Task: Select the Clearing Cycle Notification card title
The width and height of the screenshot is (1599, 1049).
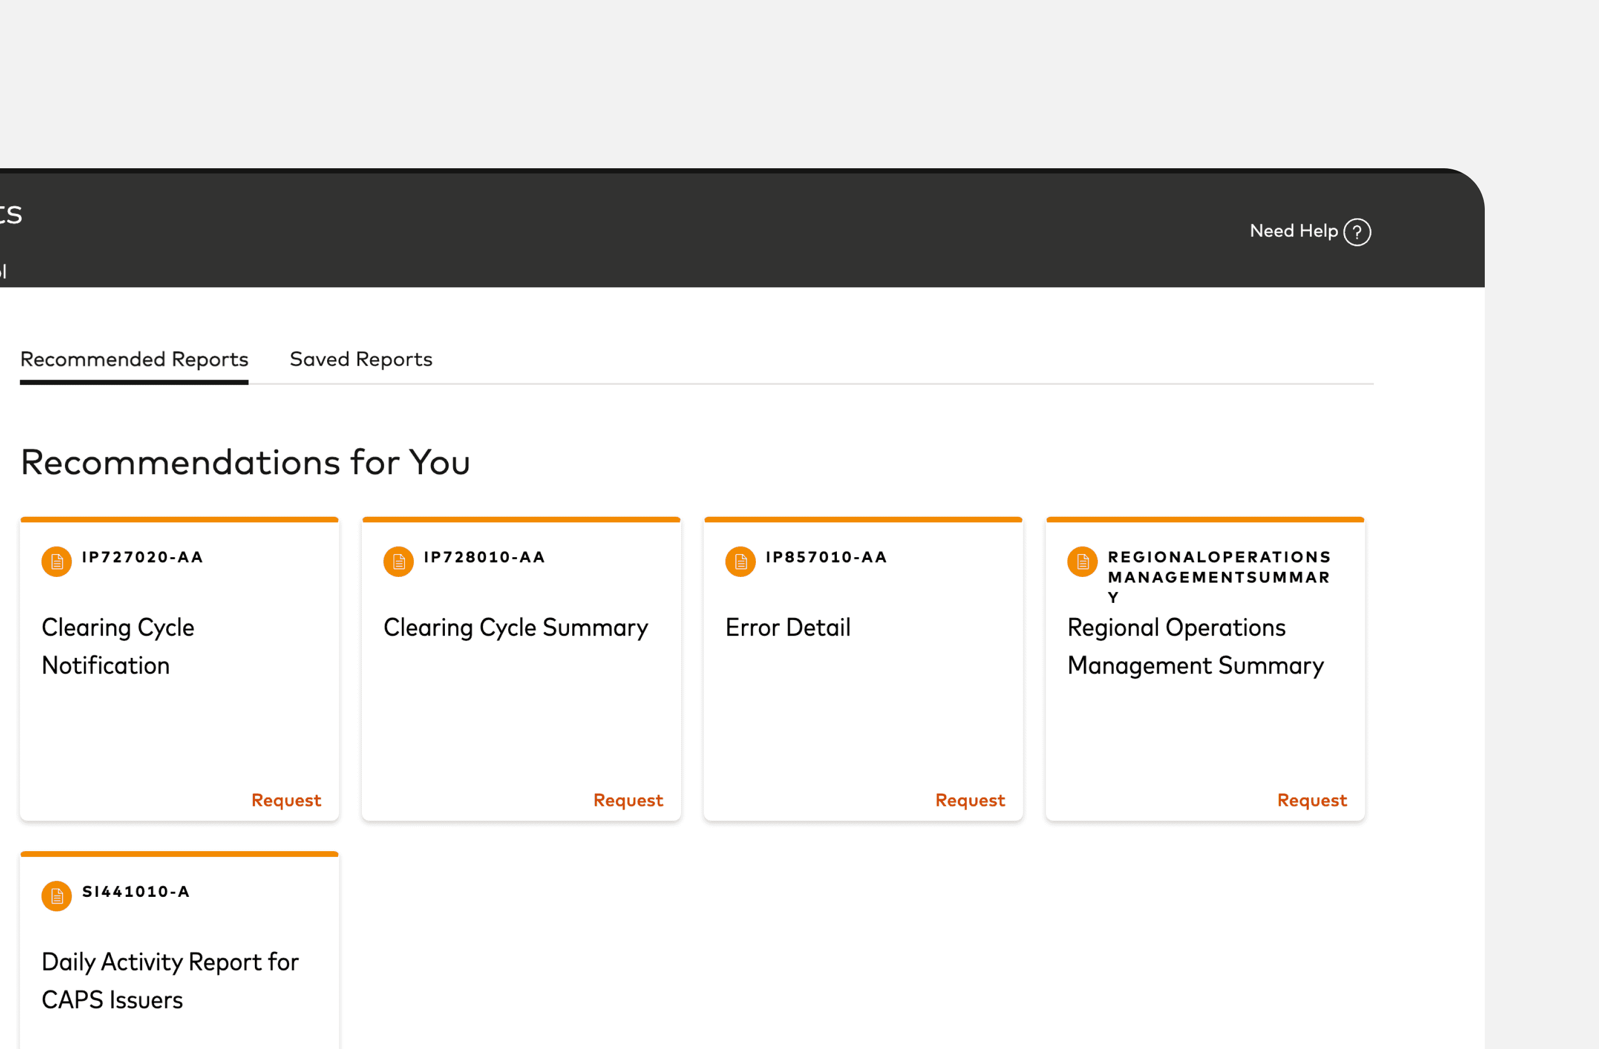Action: click(118, 647)
